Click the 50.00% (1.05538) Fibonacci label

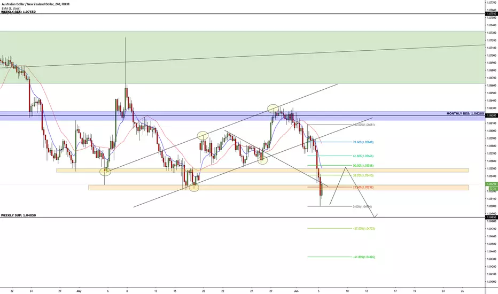tap(363, 166)
